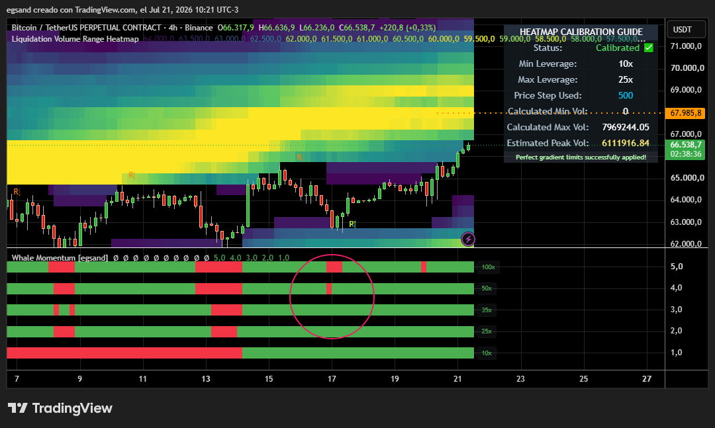Click the purple lightning bolt icon

point(468,239)
